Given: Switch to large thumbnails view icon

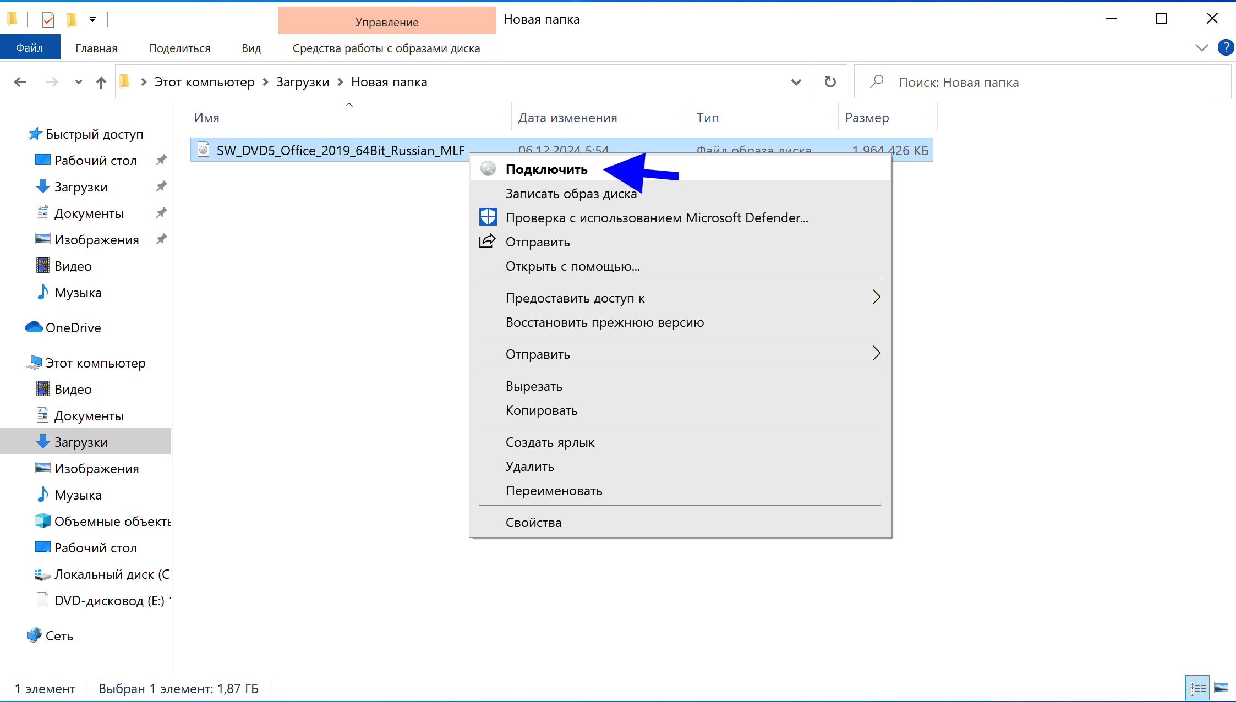Looking at the screenshot, I should coord(1222,688).
